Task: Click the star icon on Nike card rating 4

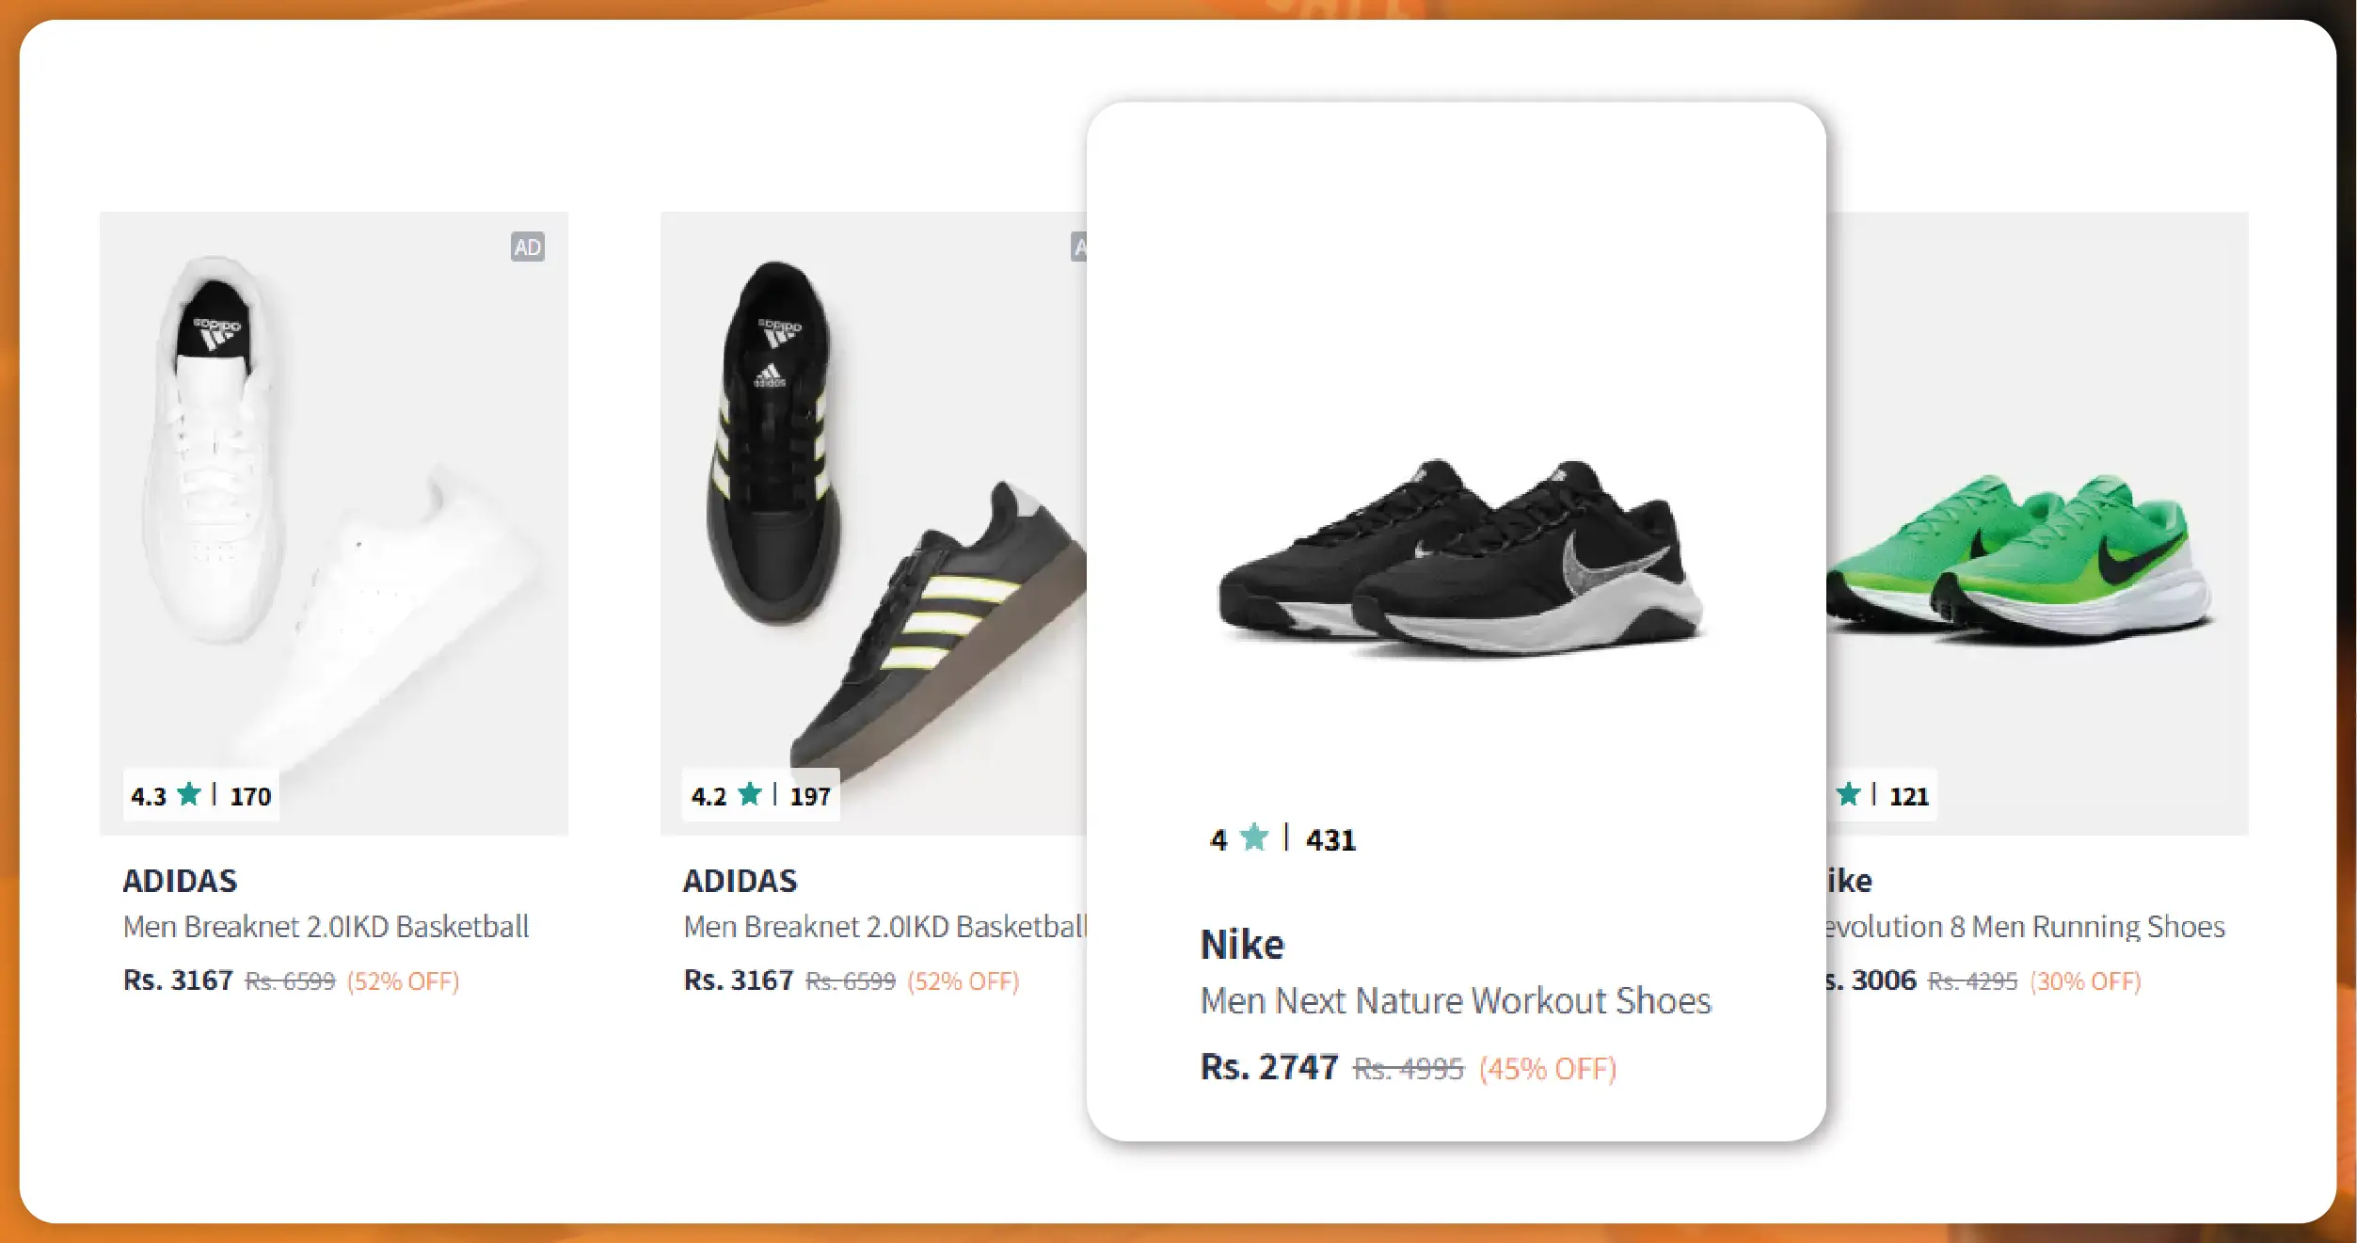Action: click(x=1253, y=837)
